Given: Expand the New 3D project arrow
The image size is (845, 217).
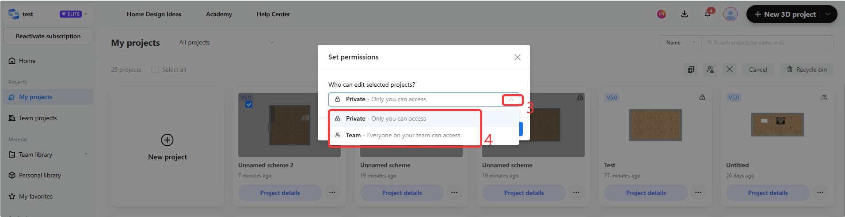Looking at the screenshot, I should pyautogui.click(x=828, y=14).
